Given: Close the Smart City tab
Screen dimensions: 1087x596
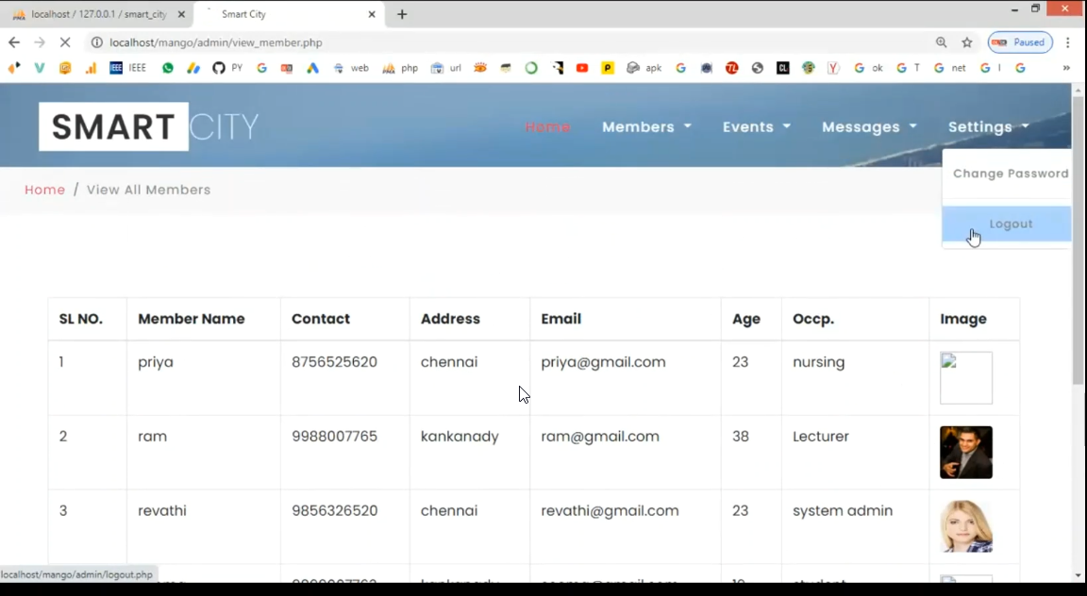Looking at the screenshot, I should tap(372, 14).
